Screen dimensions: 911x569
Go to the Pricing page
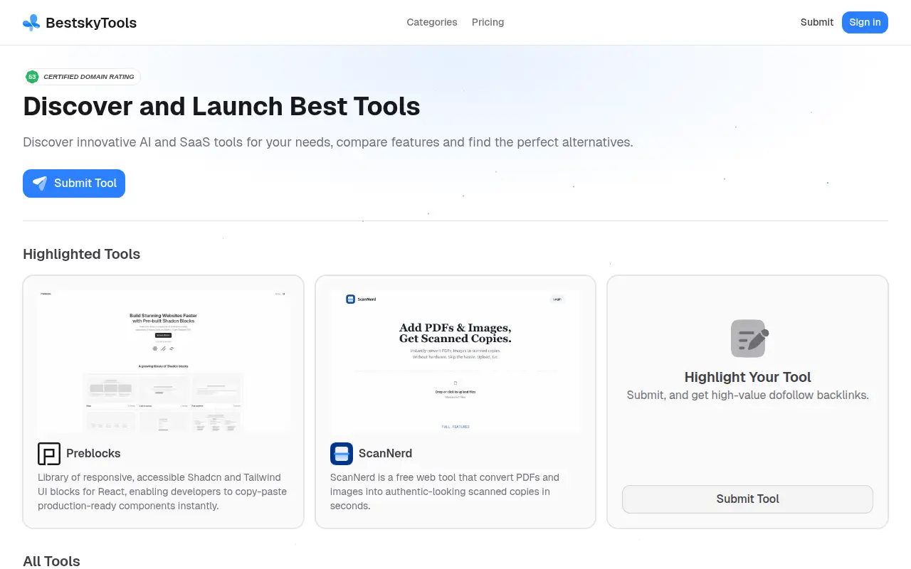[x=488, y=22]
